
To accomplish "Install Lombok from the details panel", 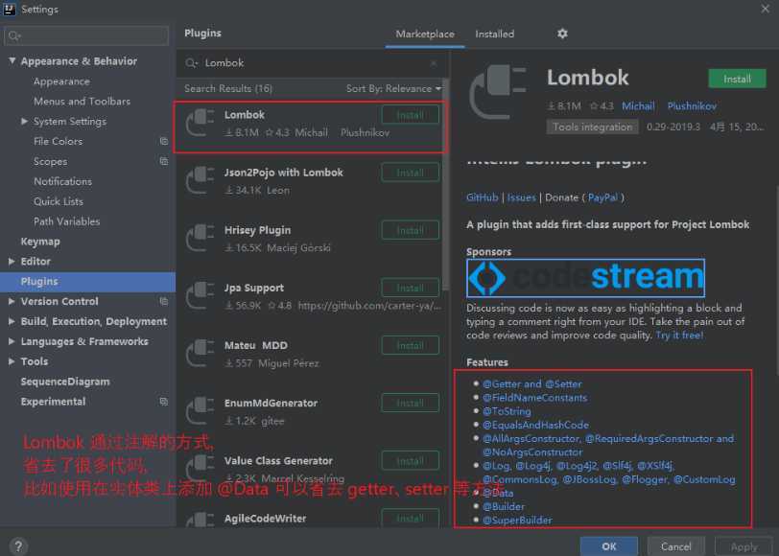I will (737, 79).
